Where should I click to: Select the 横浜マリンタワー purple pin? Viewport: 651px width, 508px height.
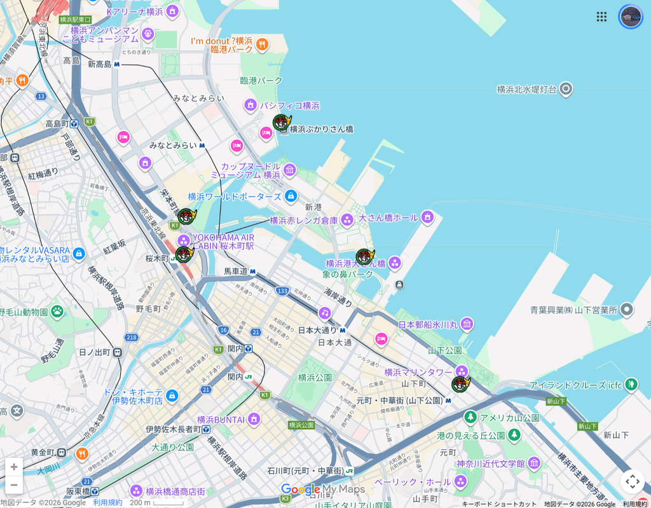462,371
